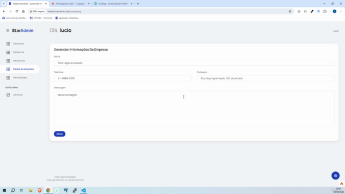Open the floating settings gear button
The height and width of the screenshot is (194, 345).
click(x=335, y=176)
